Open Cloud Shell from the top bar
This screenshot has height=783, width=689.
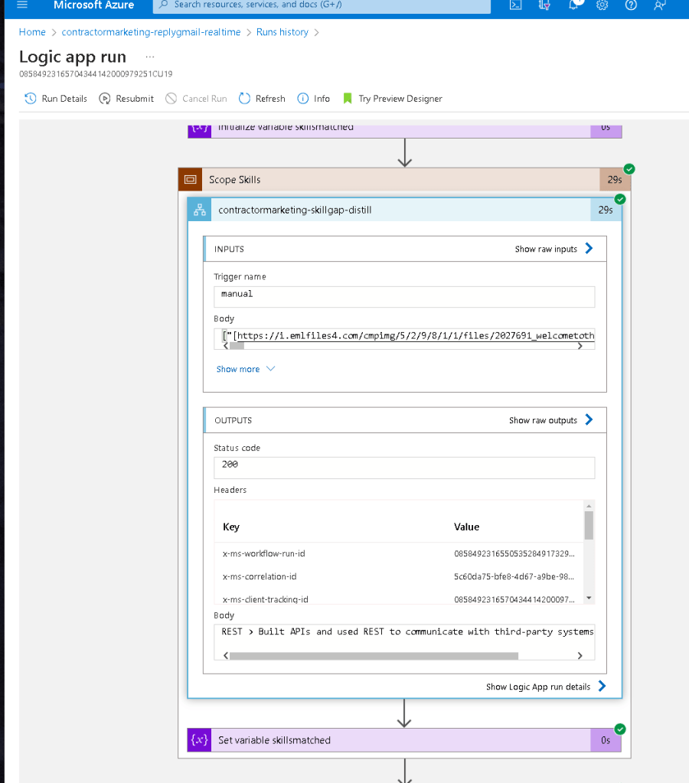pos(516,5)
